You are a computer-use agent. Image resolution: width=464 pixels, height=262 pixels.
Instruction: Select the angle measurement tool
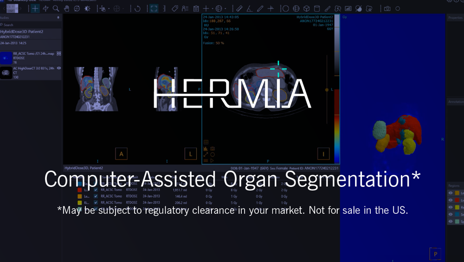250,9
